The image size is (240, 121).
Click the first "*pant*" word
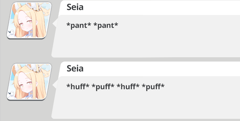click(x=79, y=26)
